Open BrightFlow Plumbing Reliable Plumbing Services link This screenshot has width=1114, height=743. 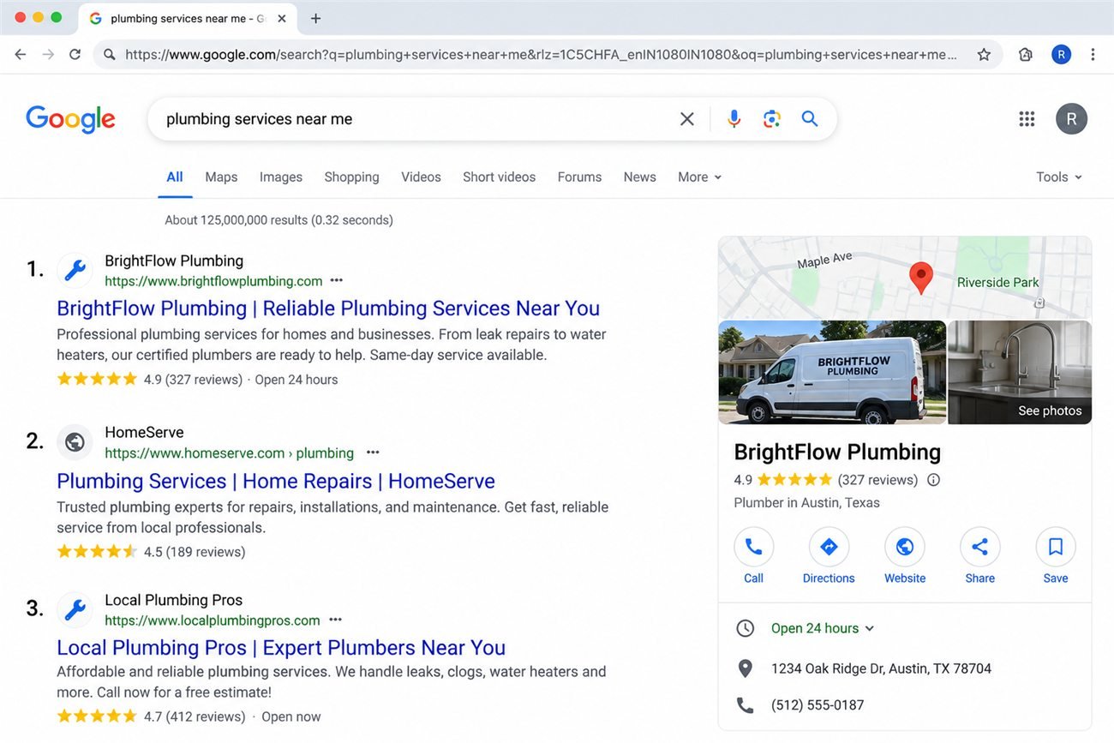click(x=328, y=309)
